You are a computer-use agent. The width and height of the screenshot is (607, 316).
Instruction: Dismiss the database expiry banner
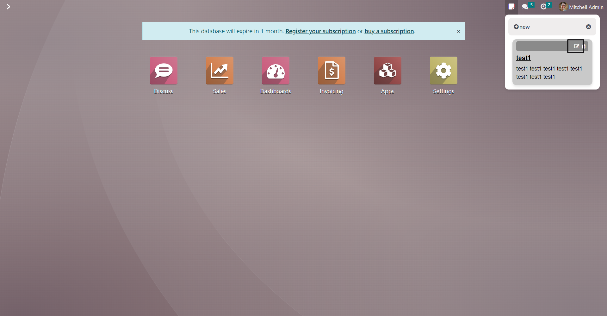pos(458,31)
